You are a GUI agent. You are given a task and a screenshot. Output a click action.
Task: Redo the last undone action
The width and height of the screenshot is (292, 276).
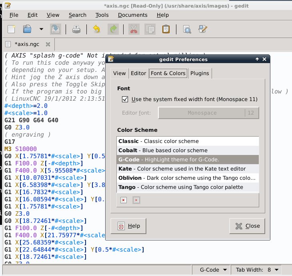click(x=113, y=29)
